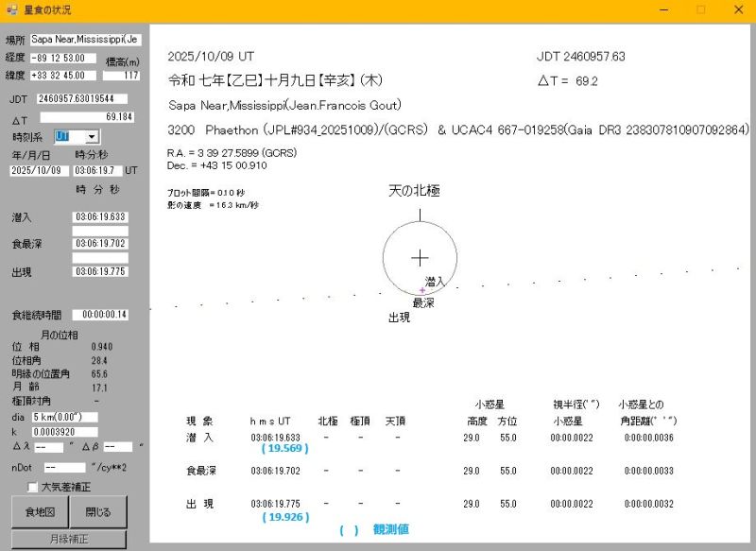This screenshot has width=756, height=551.
Task: Click the 場所 location text field
Action: coord(84,40)
